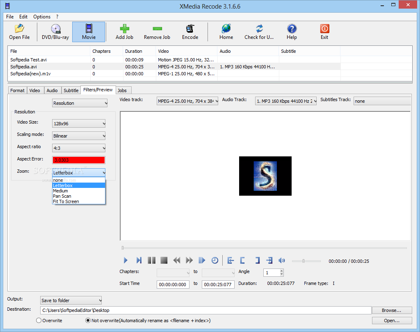
Task: Open the Video Size 128x96 dropdown
Action: [x=79, y=124]
